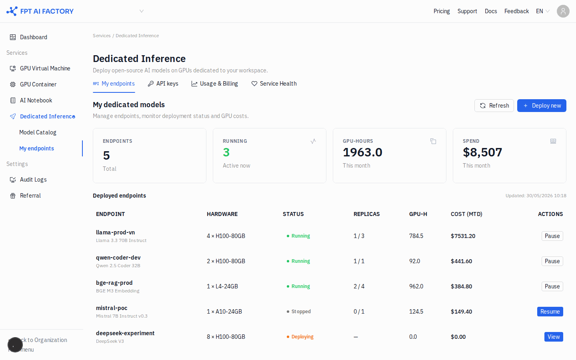Screen dimensions: 576x360
Task: Click the Services breadcrumb link
Action: click(x=102, y=36)
